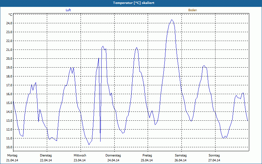Click the °C axis unit label
Viewport: 262px width, 164px height.
coord(10,15)
